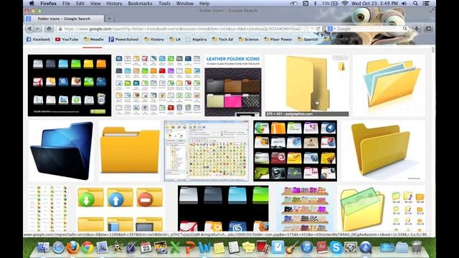This screenshot has width=459, height=258.
Task: Open the folders on shelves thumbnail
Action: [305, 209]
